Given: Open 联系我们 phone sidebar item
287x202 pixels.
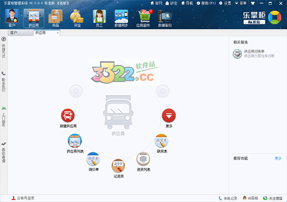Looking at the screenshot, I should pos(3,81).
